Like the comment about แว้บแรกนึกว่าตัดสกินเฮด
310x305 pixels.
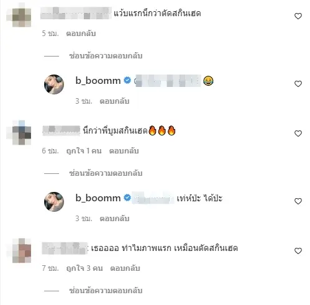coord(298,16)
